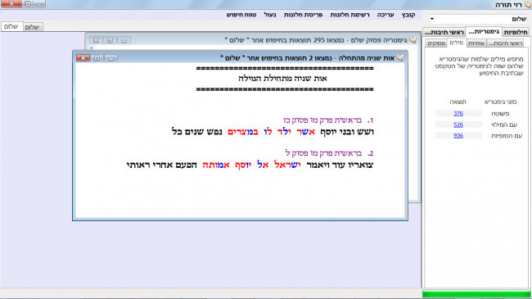Switch to the חילופיות tab

[x=516, y=32]
